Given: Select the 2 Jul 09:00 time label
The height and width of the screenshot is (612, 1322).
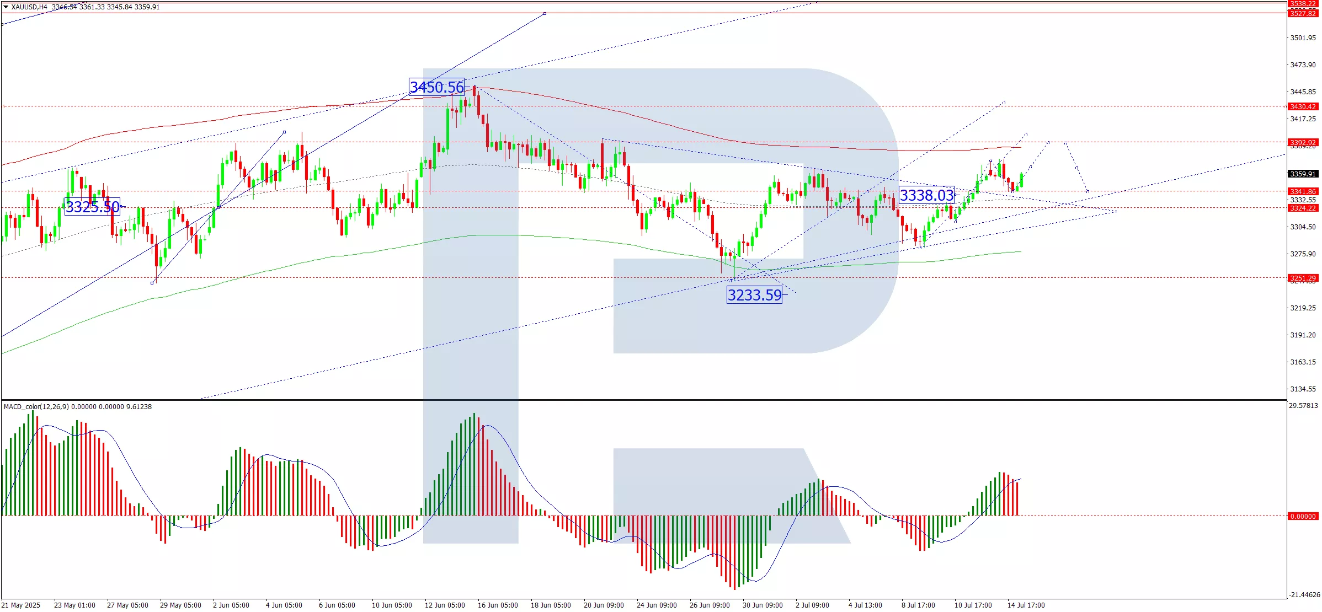Looking at the screenshot, I should pos(812,605).
